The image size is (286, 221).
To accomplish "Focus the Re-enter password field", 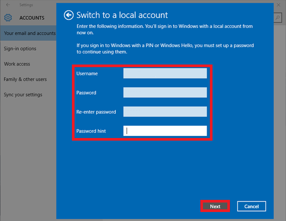I will click(x=165, y=112).
